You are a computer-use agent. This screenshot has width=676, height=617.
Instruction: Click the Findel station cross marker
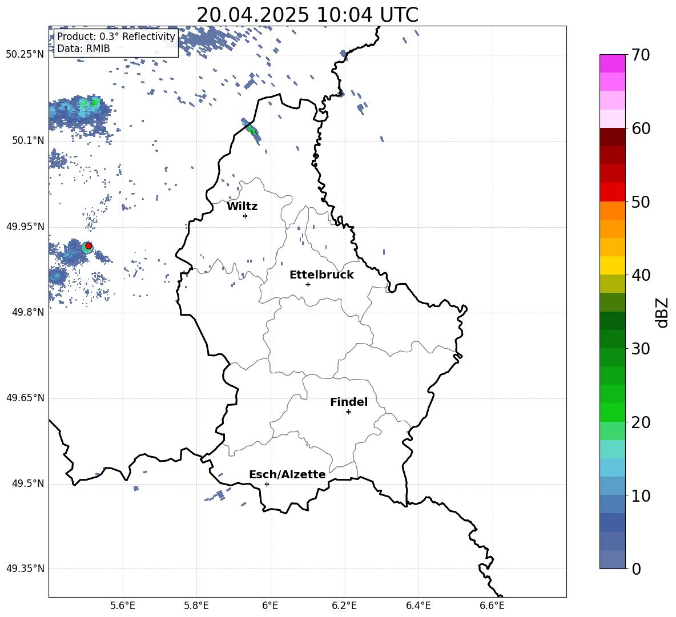click(348, 412)
